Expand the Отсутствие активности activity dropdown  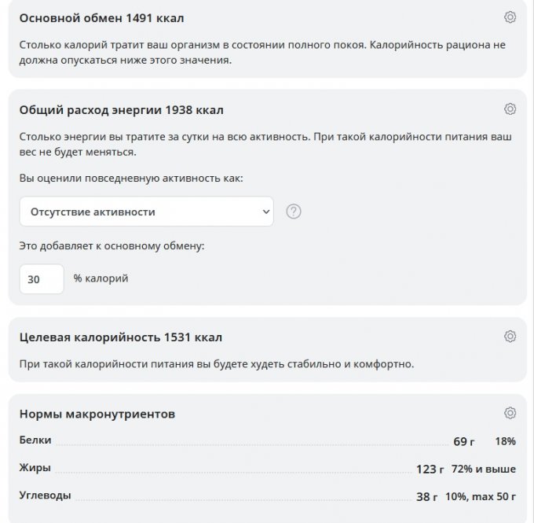point(147,212)
